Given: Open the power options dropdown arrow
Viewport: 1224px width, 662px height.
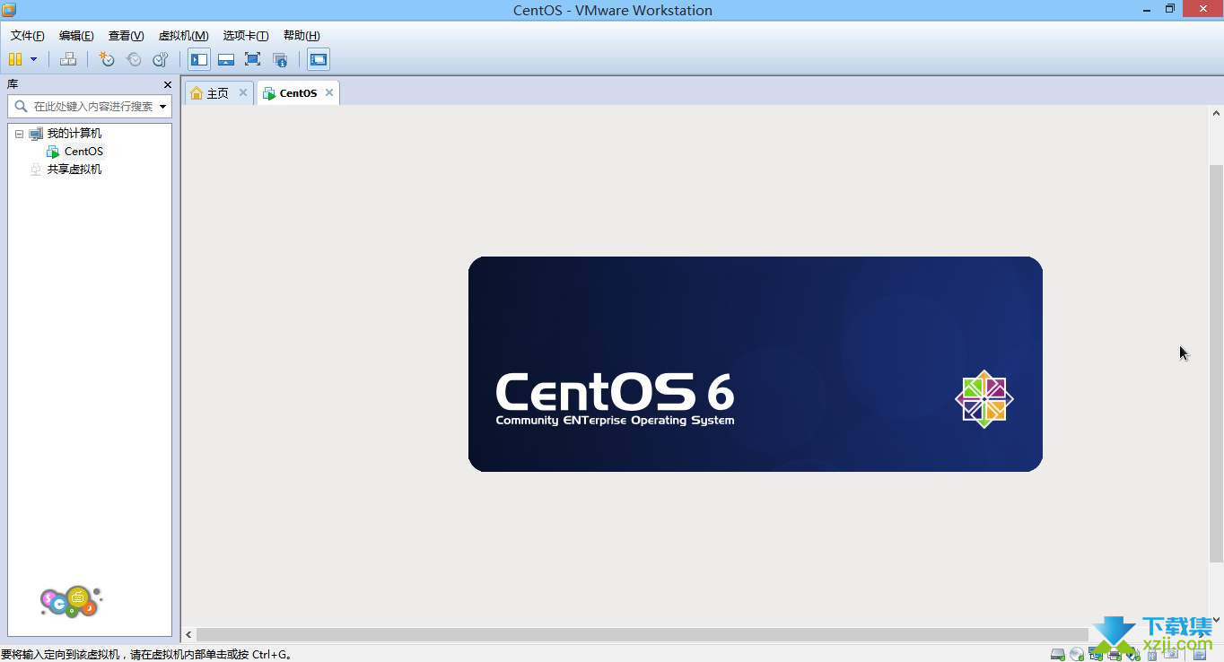Looking at the screenshot, I should tap(34, 59).
